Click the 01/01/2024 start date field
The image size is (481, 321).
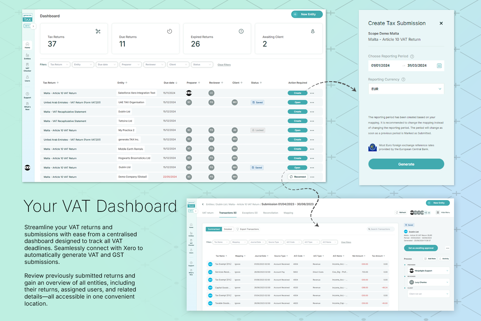[381, 65]
